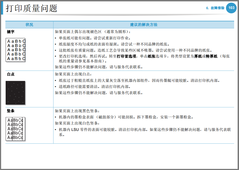239x170 pixels.
Task: Click the page number badge 103
Action: click(x=231, y=8)
